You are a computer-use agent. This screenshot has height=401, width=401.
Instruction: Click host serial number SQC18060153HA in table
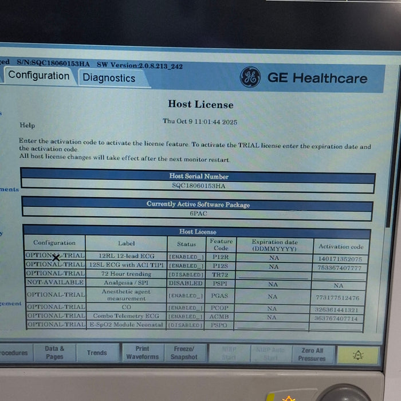click(198, 186)
